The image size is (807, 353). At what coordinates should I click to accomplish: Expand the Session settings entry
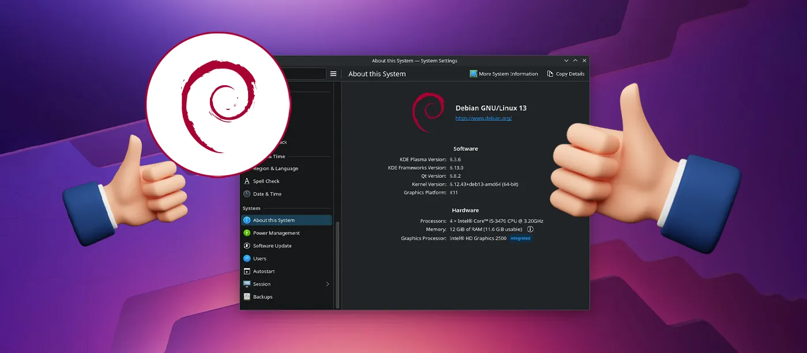click(x=327, y=284)
